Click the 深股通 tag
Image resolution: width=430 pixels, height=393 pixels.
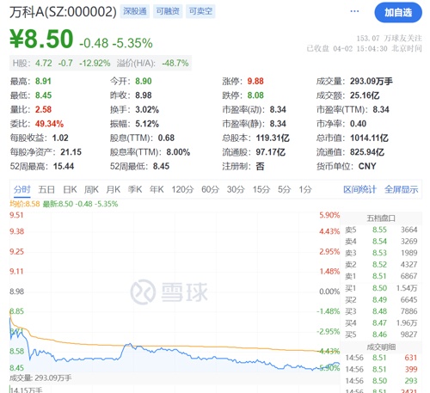pos(135,11)
